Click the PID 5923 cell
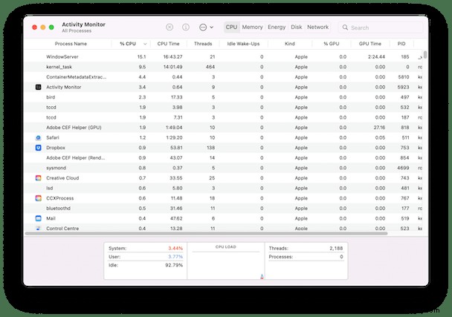The image size is (452, 317). (403, 87)
